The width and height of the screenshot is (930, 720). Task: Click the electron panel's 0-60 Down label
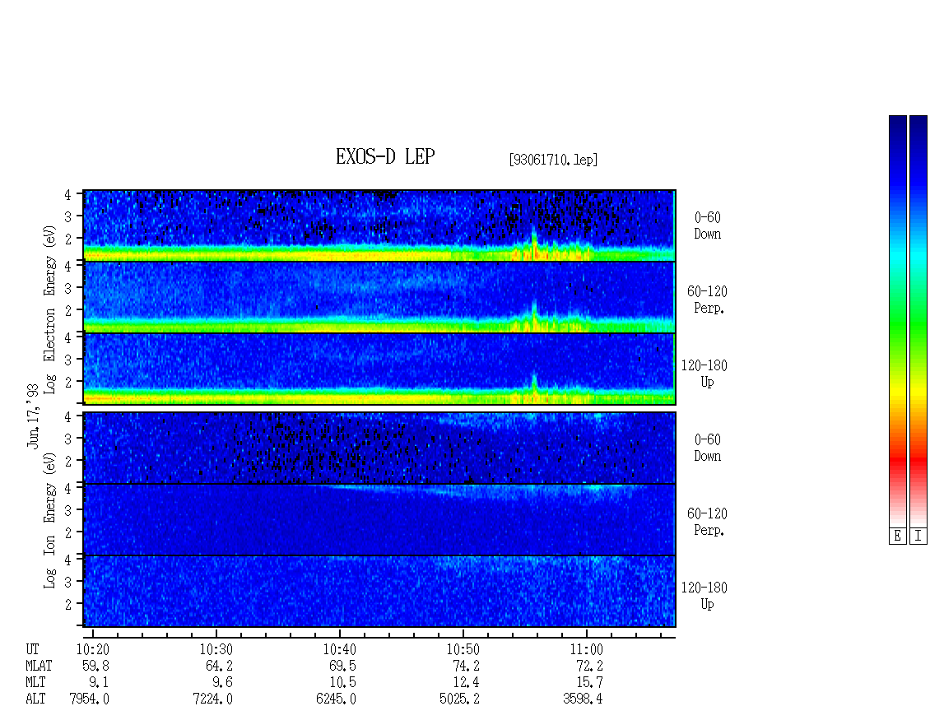(708, 225)
